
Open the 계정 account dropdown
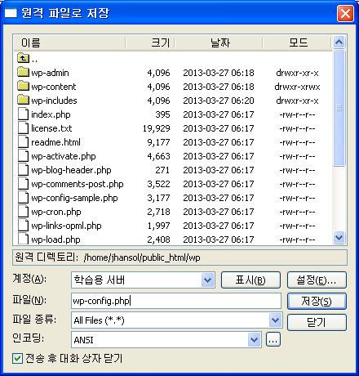point(207,280)
